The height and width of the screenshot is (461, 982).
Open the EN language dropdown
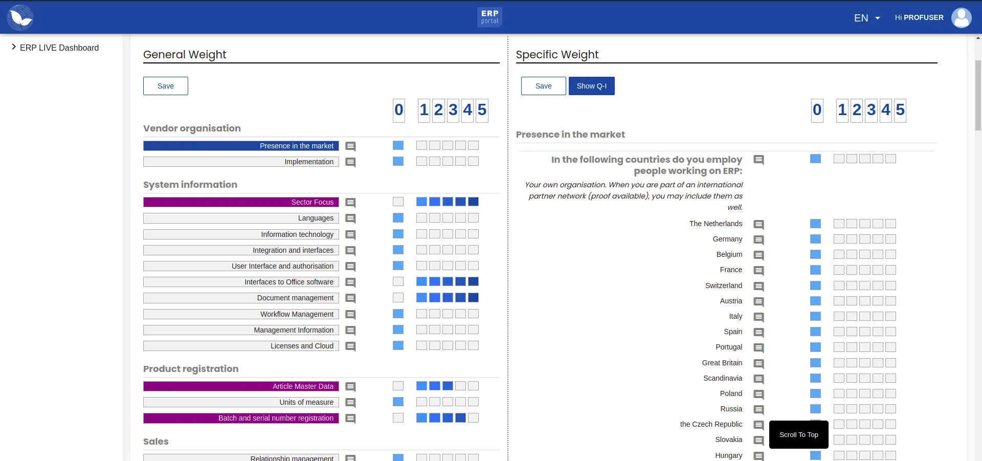867,18
